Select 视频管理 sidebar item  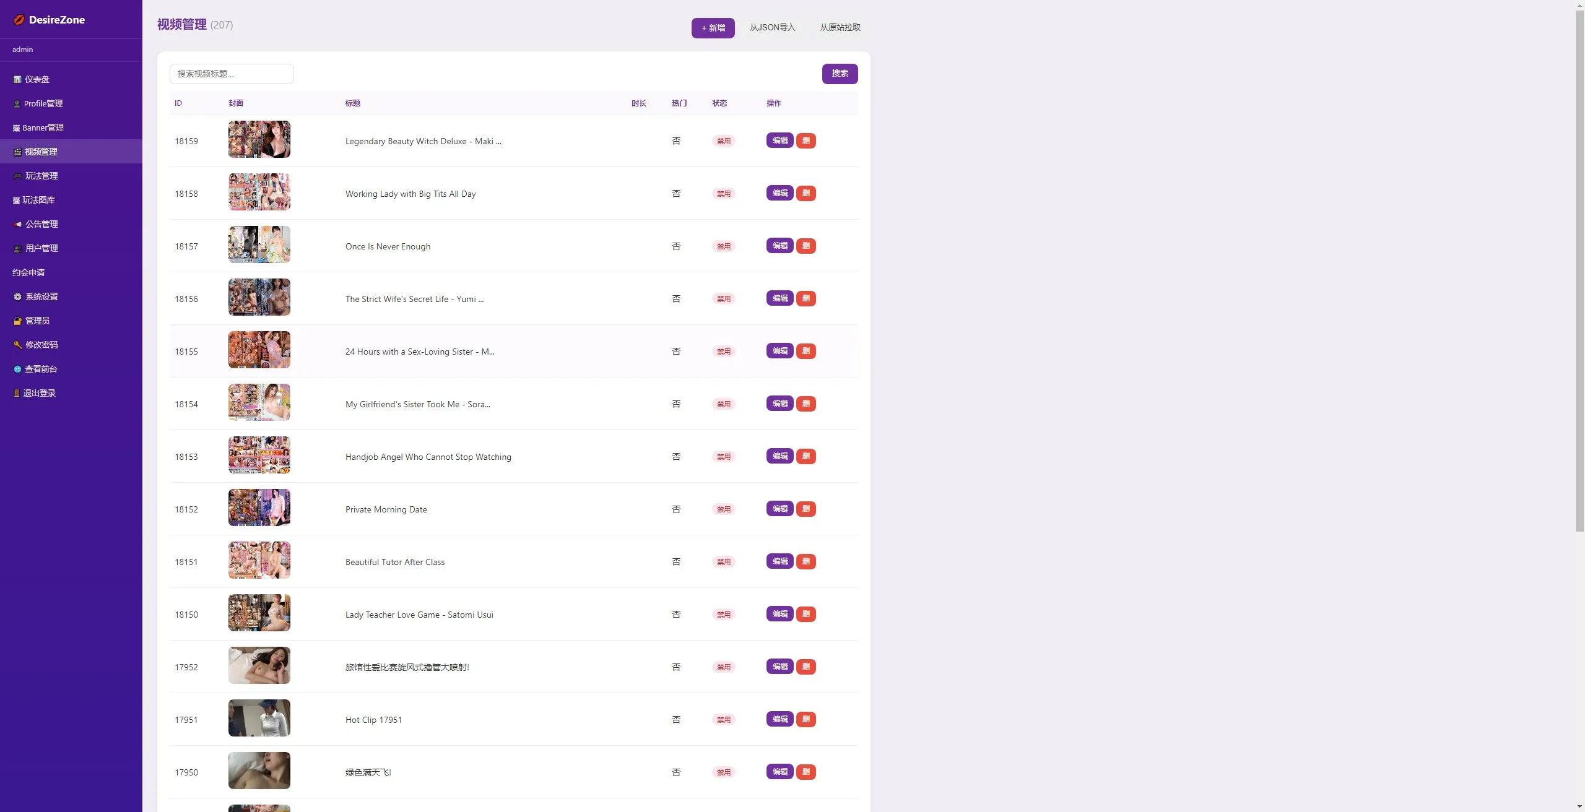[x=71, y=152]
